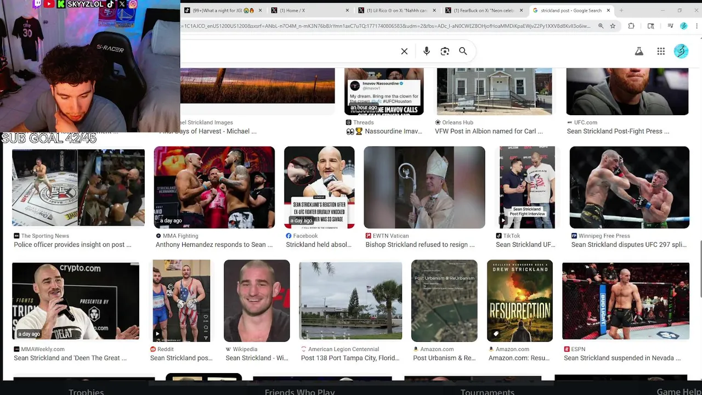The image size is (702, 395).
Task: Start a voice search with the microphone
Action: 426,51
